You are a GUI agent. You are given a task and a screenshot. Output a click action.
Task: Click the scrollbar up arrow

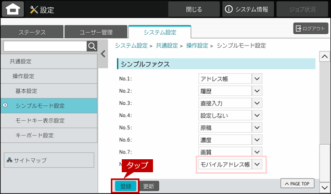[325, 57]
